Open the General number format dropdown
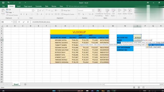The image size is (164, 92). [x=93, y=10]
